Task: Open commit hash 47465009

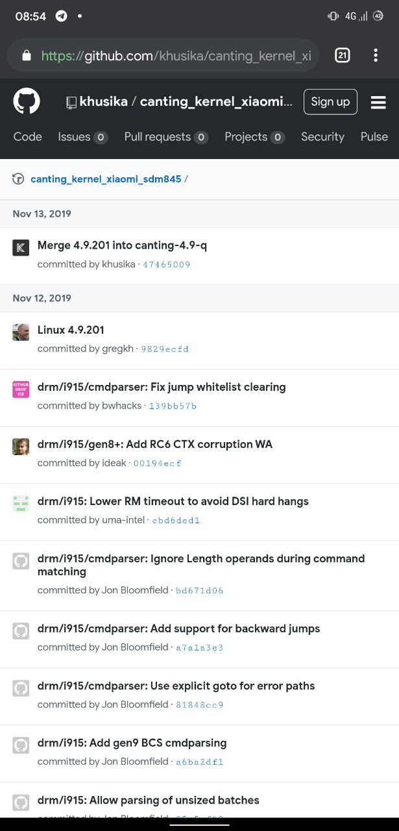Action: [167, 265]
